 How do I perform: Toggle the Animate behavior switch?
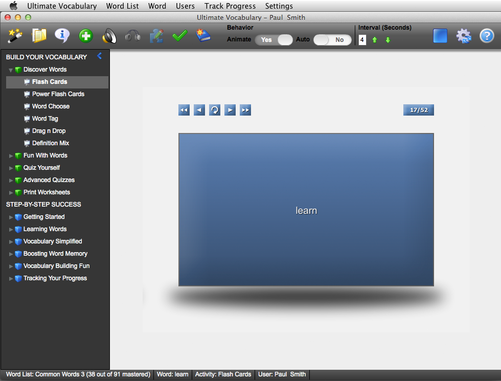point(274,40)
